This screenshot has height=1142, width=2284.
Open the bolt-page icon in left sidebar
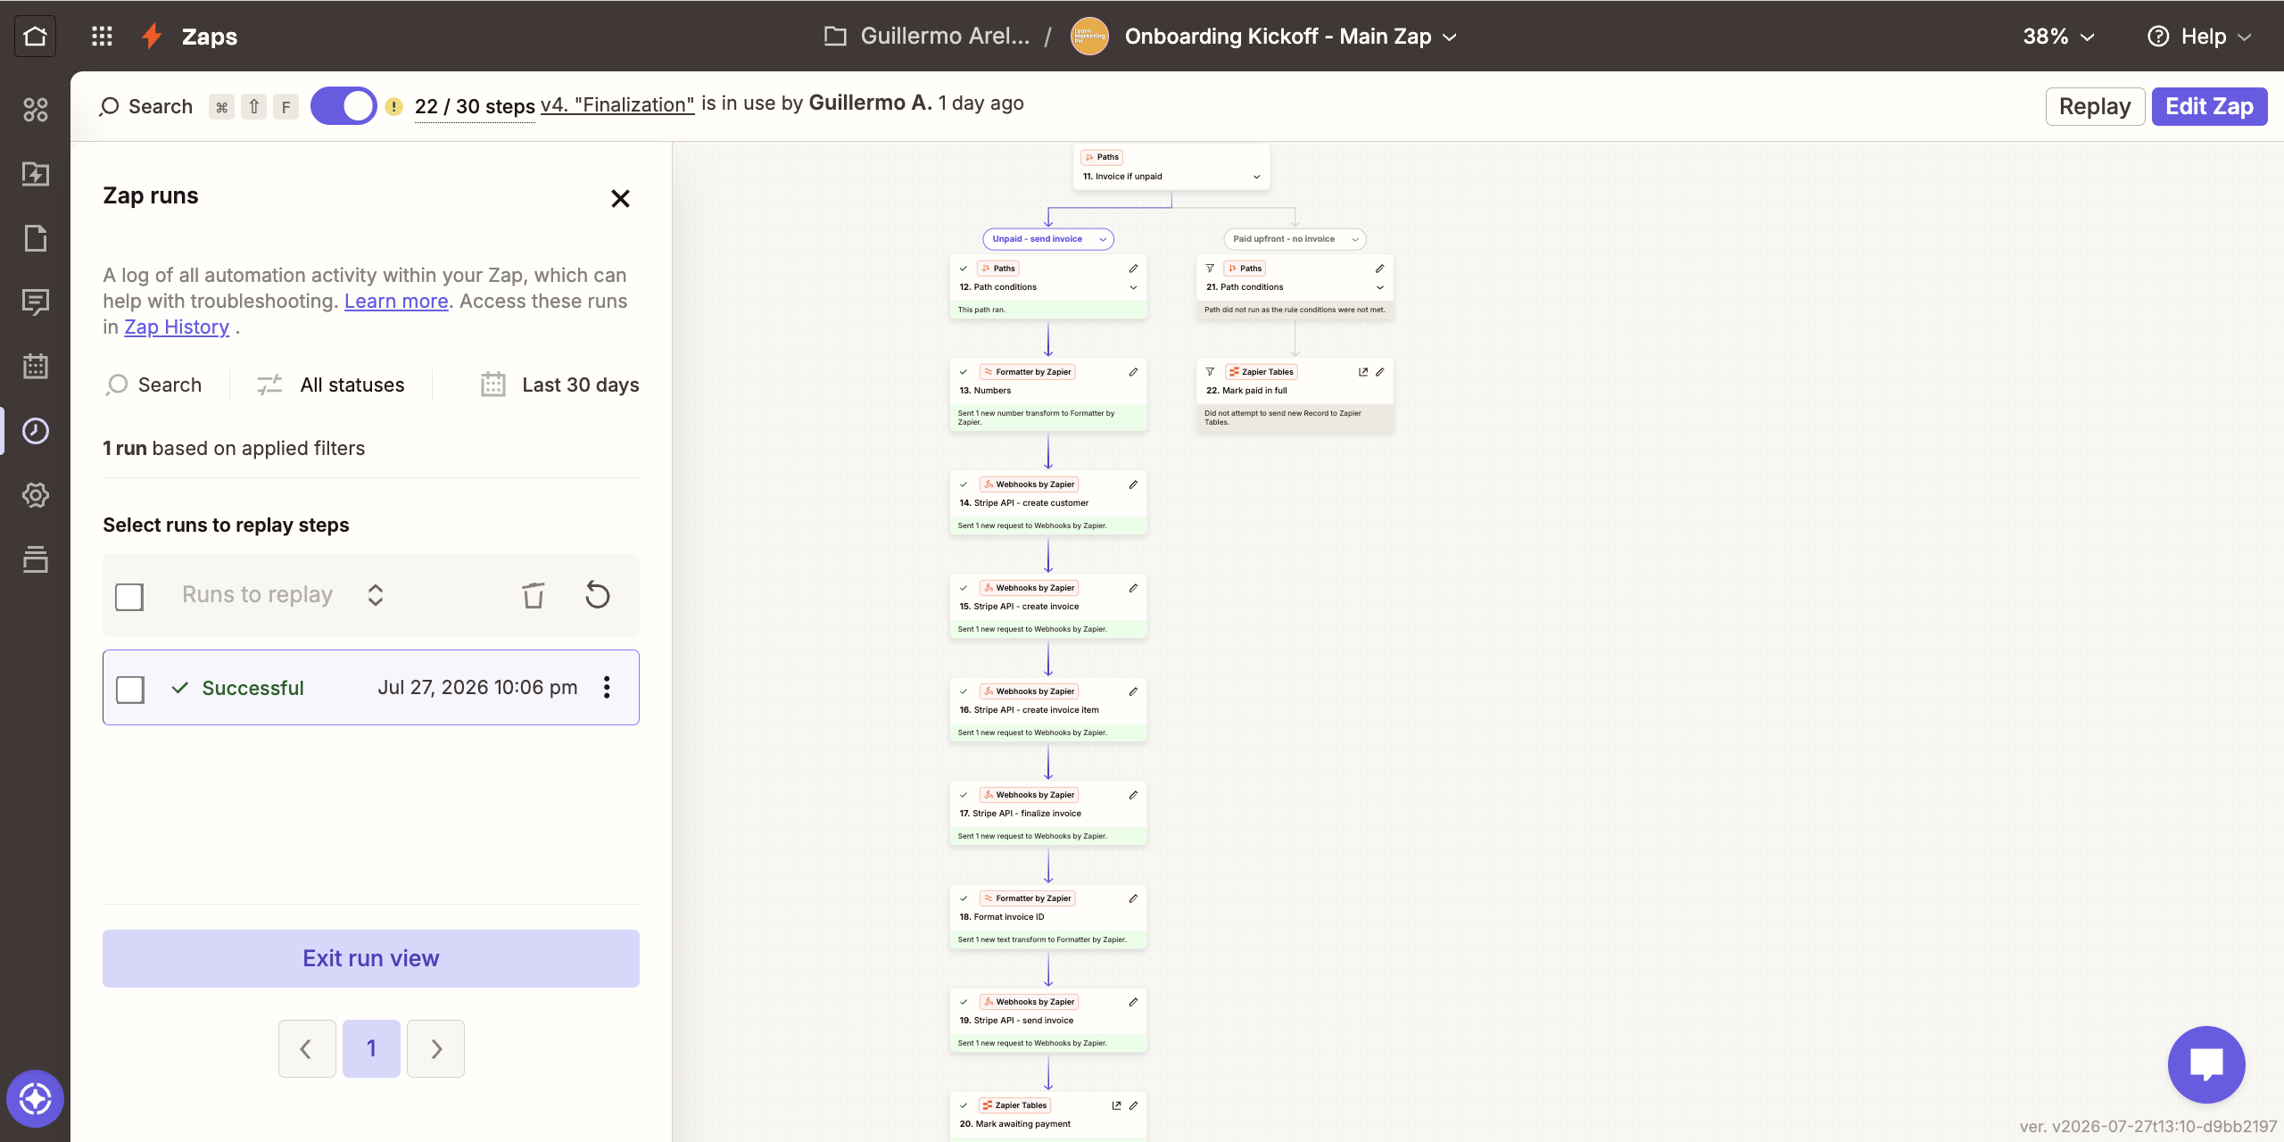[36, 174]
